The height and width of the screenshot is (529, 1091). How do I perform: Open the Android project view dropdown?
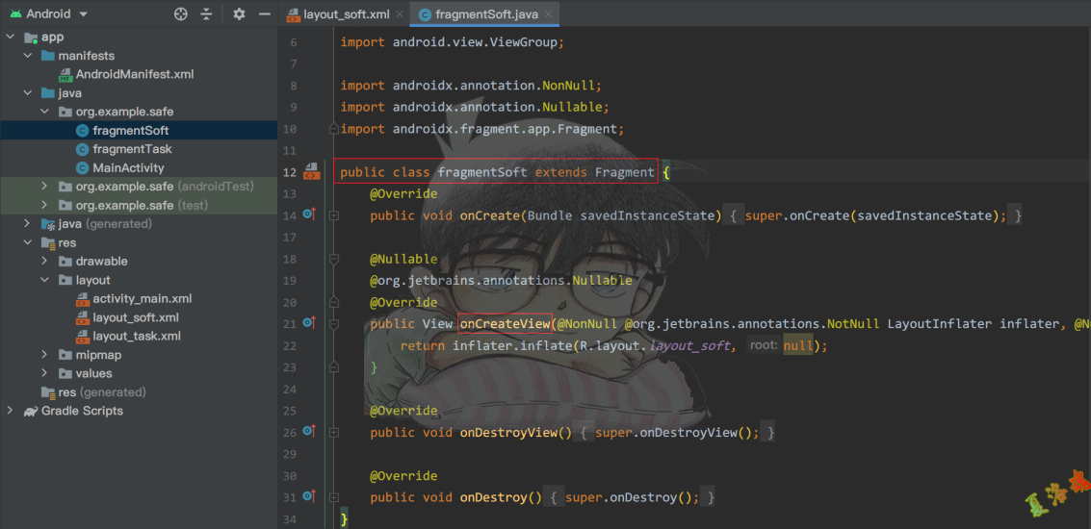click(x=82, y=14)
